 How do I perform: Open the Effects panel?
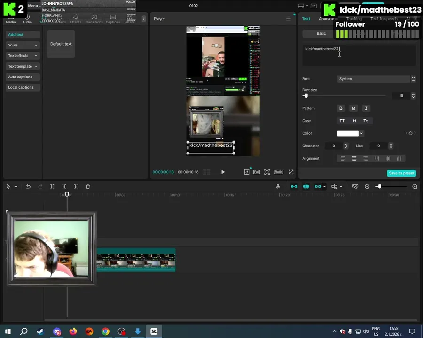[x=76, y=19]
